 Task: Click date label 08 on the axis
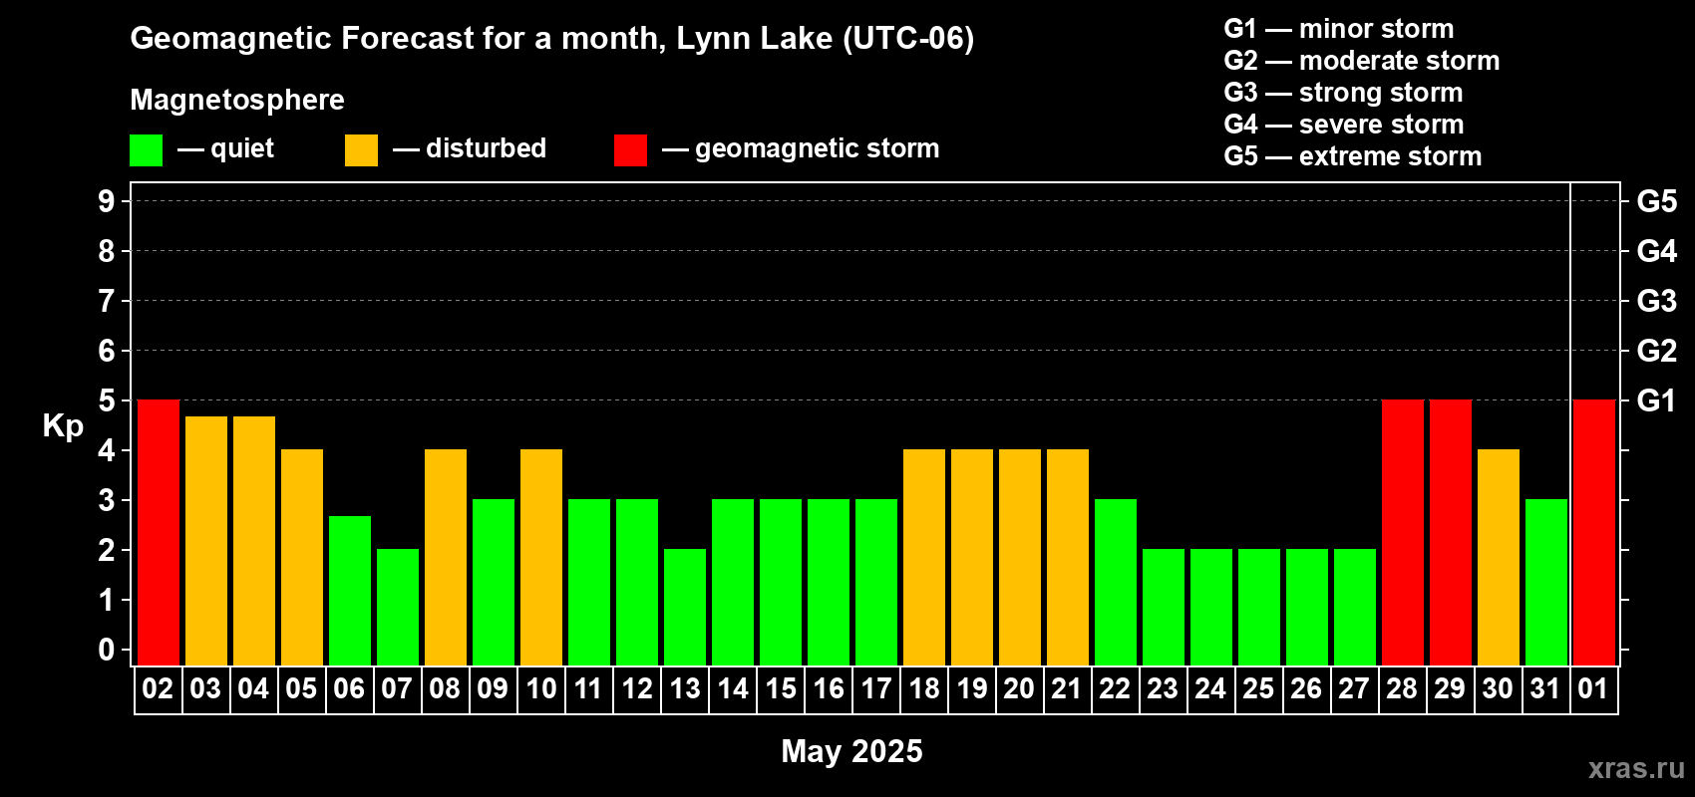[x=445, y=688]
